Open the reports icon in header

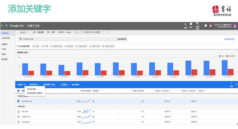click(191, 24)
